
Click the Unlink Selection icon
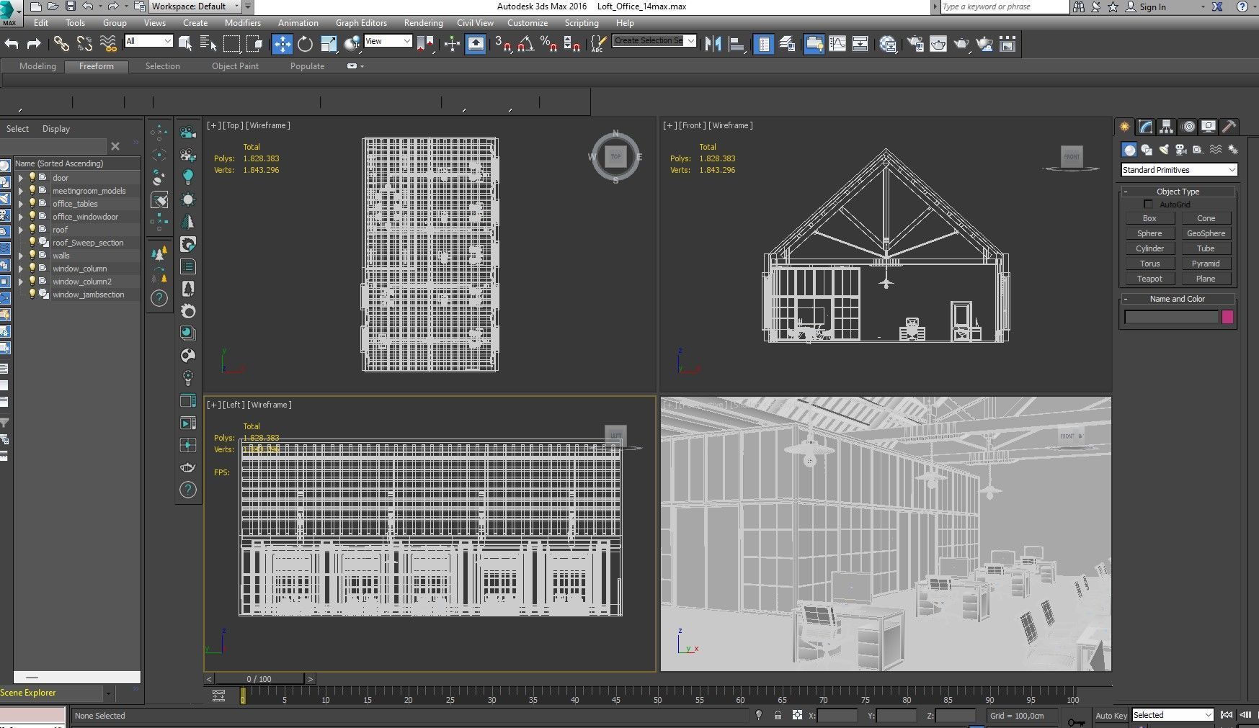click(84, 44)
